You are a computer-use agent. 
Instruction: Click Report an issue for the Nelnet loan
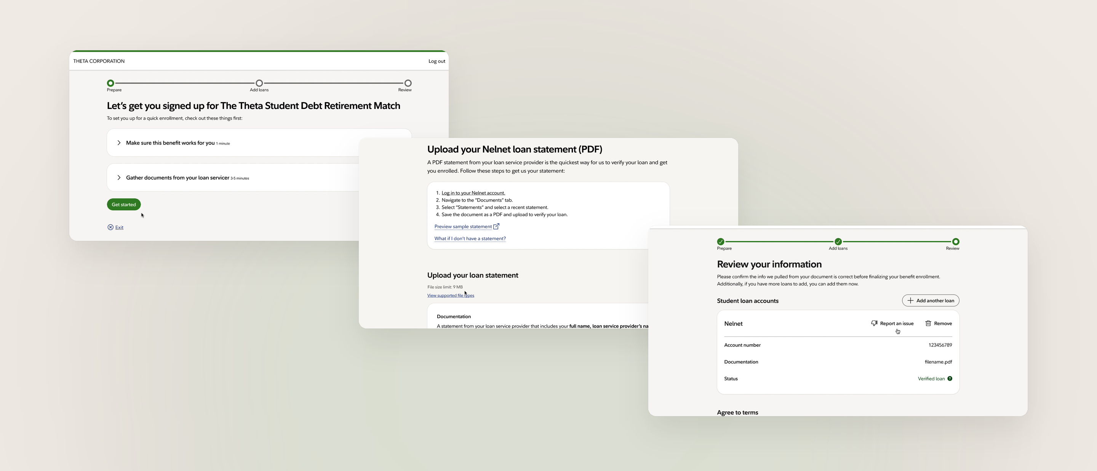892,323
